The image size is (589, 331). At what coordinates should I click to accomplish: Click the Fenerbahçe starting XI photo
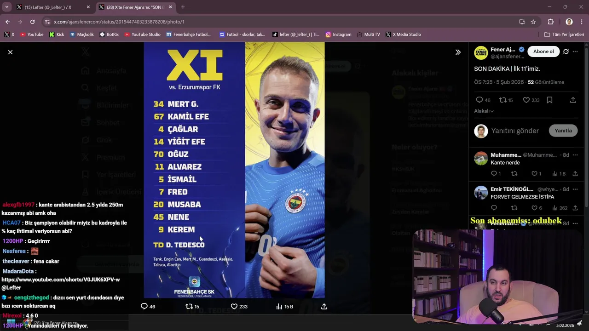(x=234, y=170)
